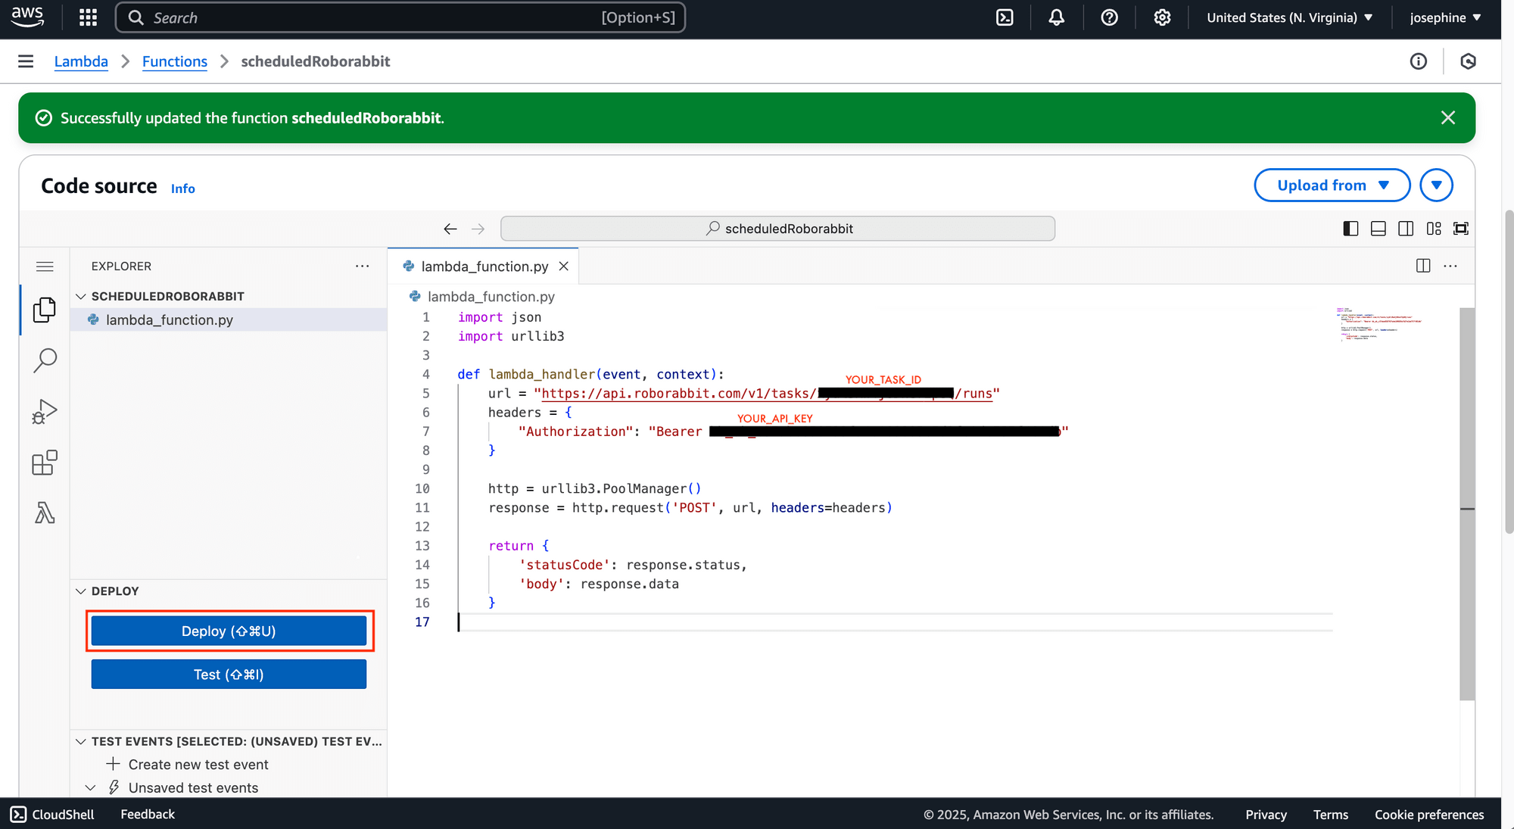The height and width of the screenshot is (829, 1514).
Task: Go back with the editor left arrow
Action: (x=450, y=229)
